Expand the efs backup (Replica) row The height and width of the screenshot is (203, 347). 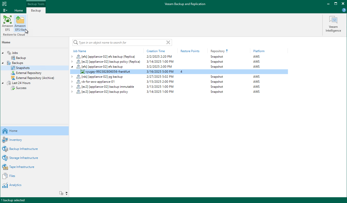coord(72,57)
